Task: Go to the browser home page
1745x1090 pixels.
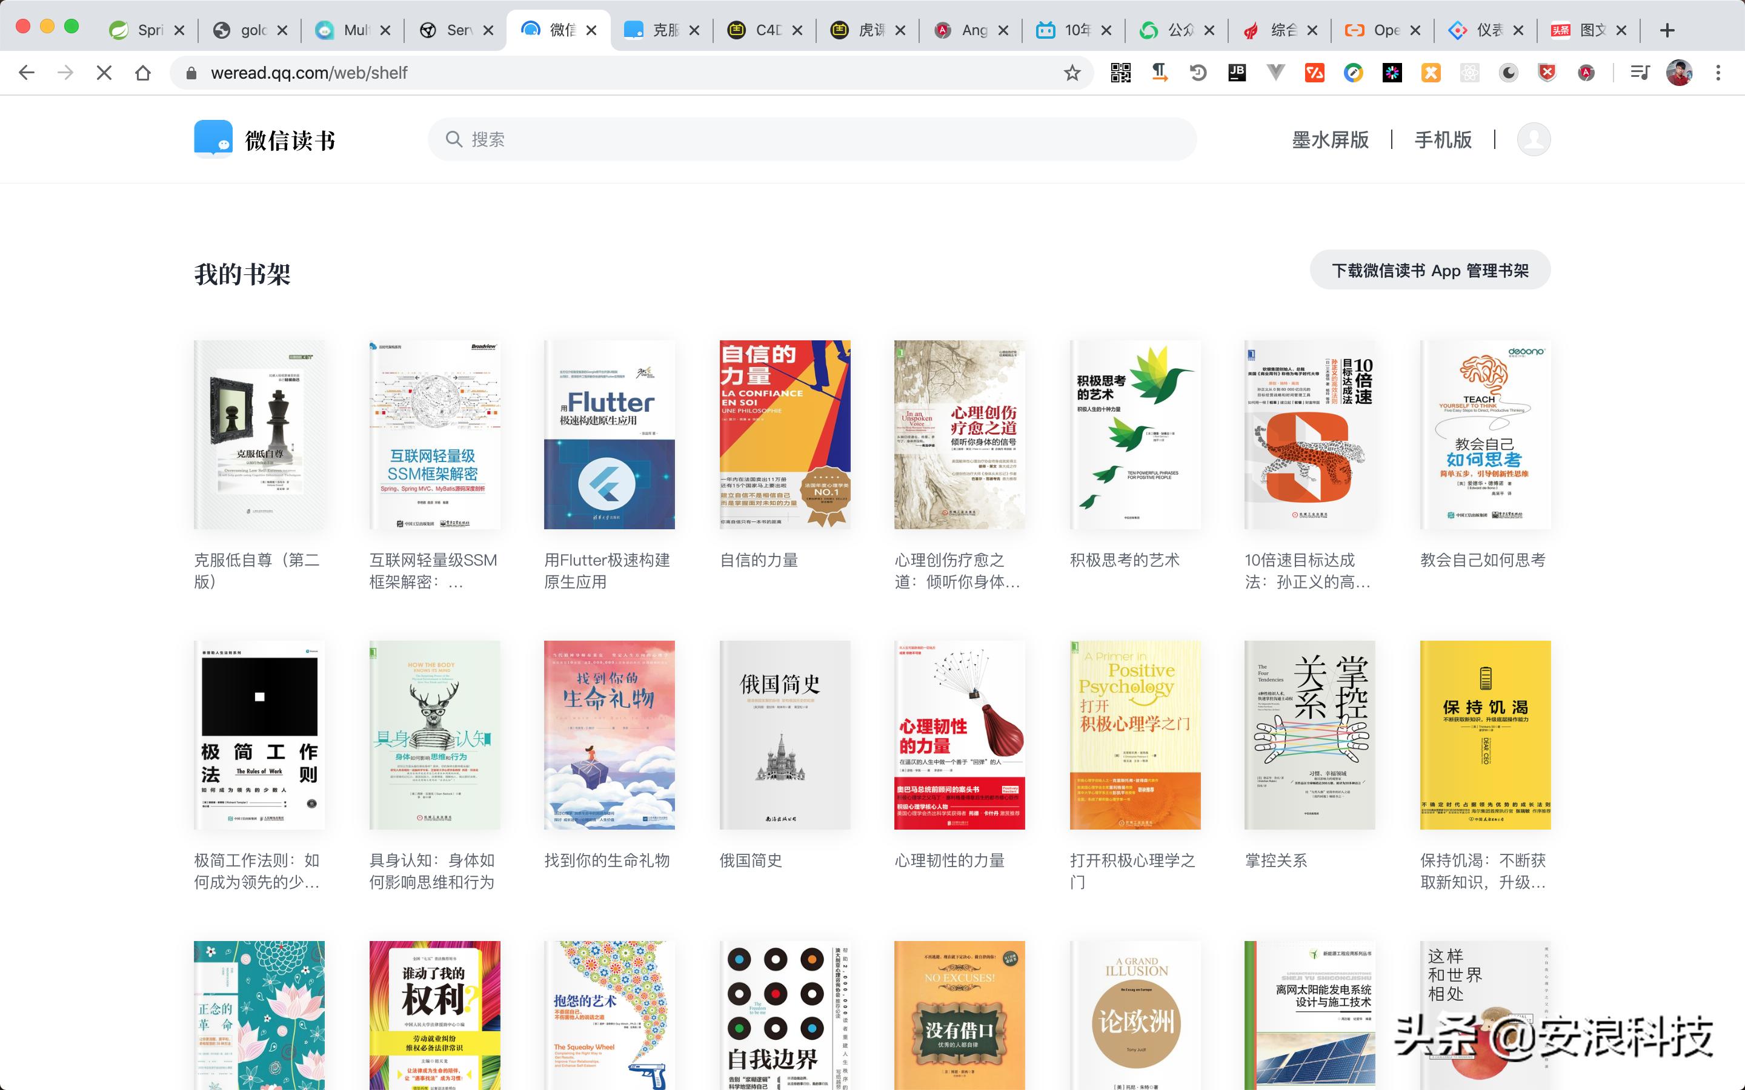Action: 143,73
